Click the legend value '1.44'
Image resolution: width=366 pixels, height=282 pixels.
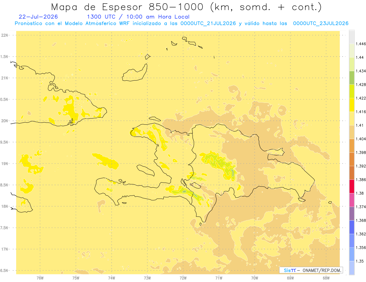tap(359, 57)
